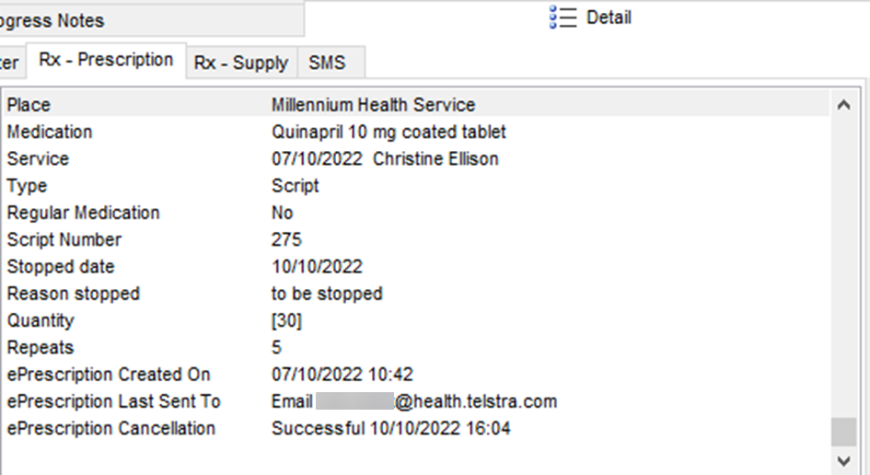Click the Detail list icon
870x475 pixels.
(563, 17)
